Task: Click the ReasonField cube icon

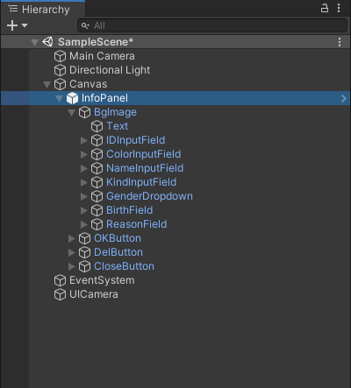Action: (x=97, y=224)
